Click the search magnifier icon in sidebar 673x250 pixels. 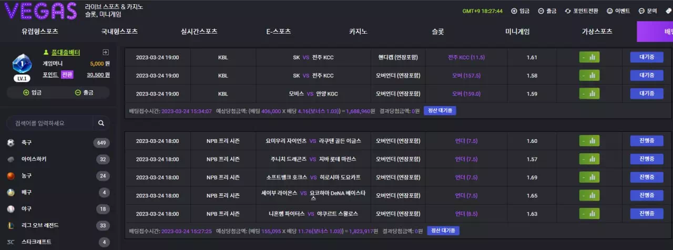[101, 123]
